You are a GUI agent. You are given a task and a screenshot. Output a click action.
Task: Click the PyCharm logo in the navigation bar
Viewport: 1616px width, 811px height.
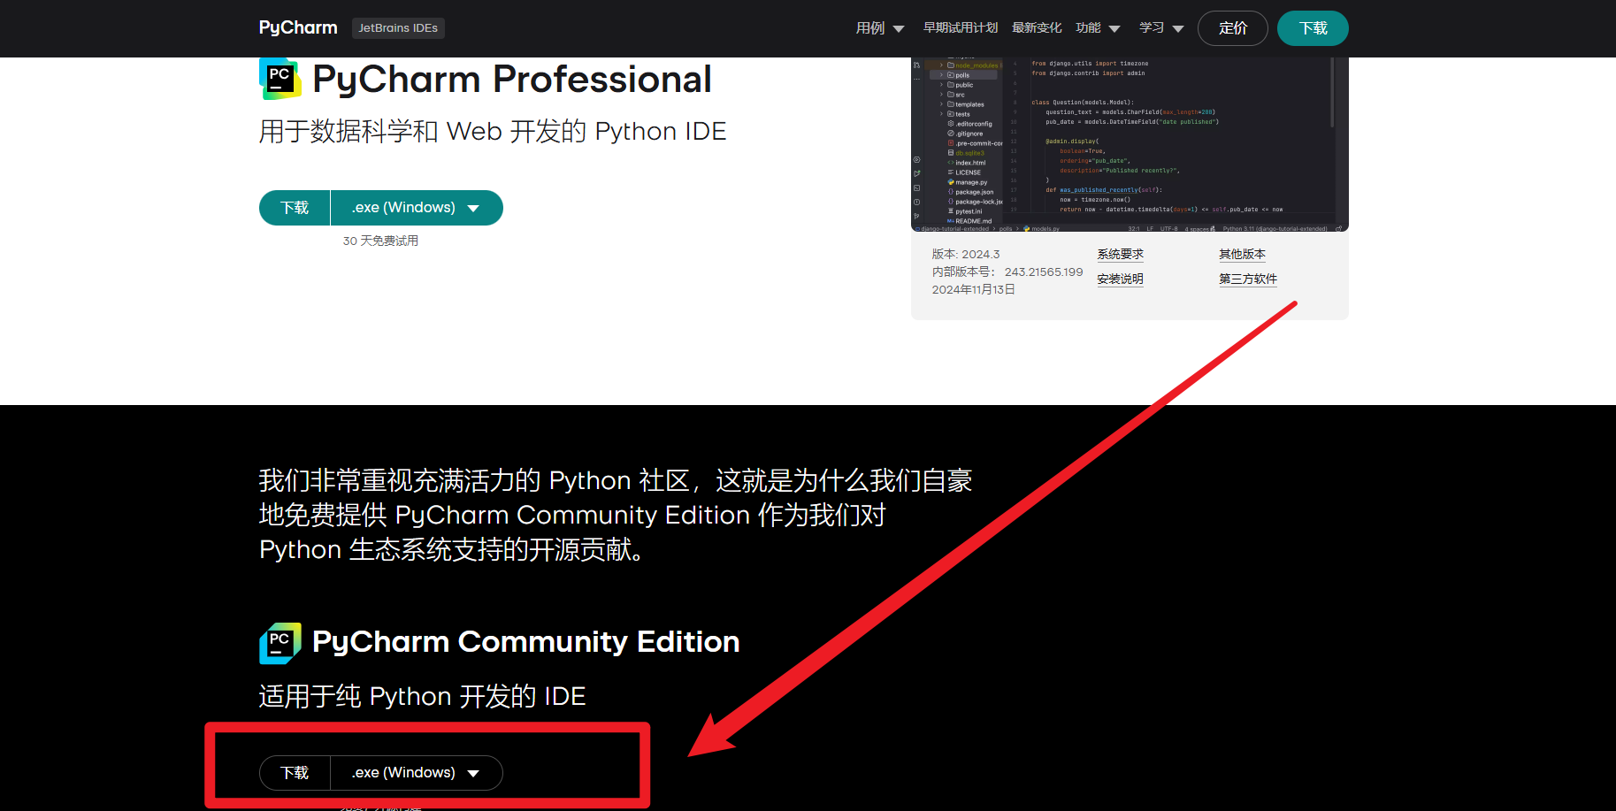pyautogui.click(x=297, y=27)
